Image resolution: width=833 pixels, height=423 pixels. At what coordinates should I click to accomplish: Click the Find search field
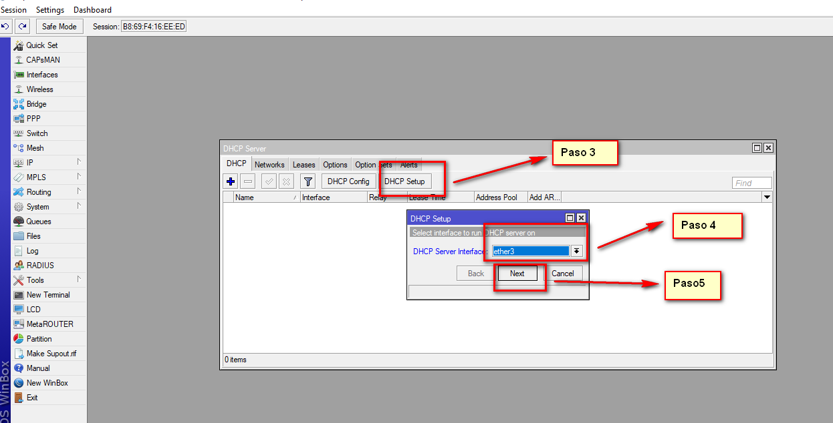coord(751,183)
